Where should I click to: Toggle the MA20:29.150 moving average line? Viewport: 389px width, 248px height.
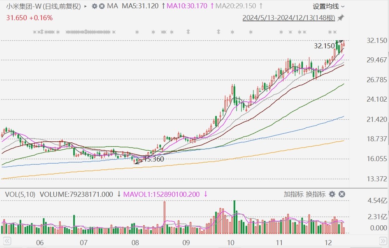(x=236, y=6)
